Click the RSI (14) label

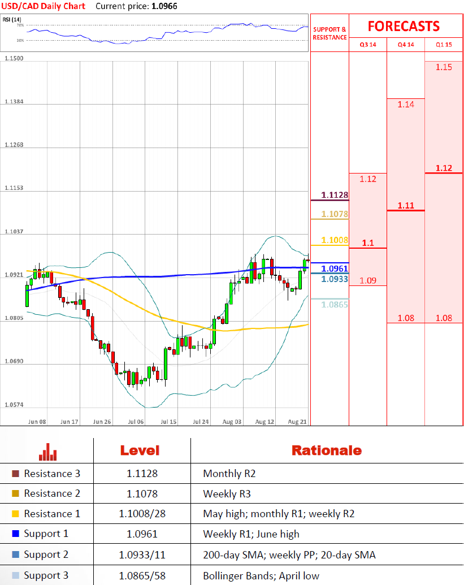[x=12, y=19]
